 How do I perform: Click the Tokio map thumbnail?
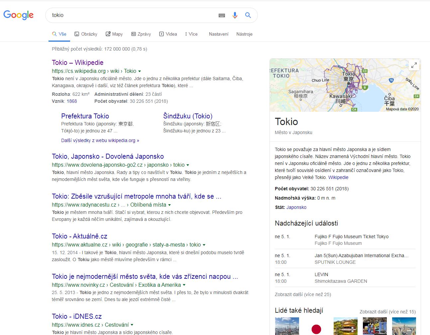[x=345, y=85]
